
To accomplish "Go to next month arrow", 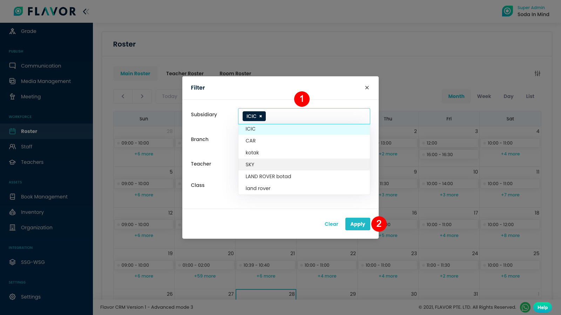I will coord(142,96).
